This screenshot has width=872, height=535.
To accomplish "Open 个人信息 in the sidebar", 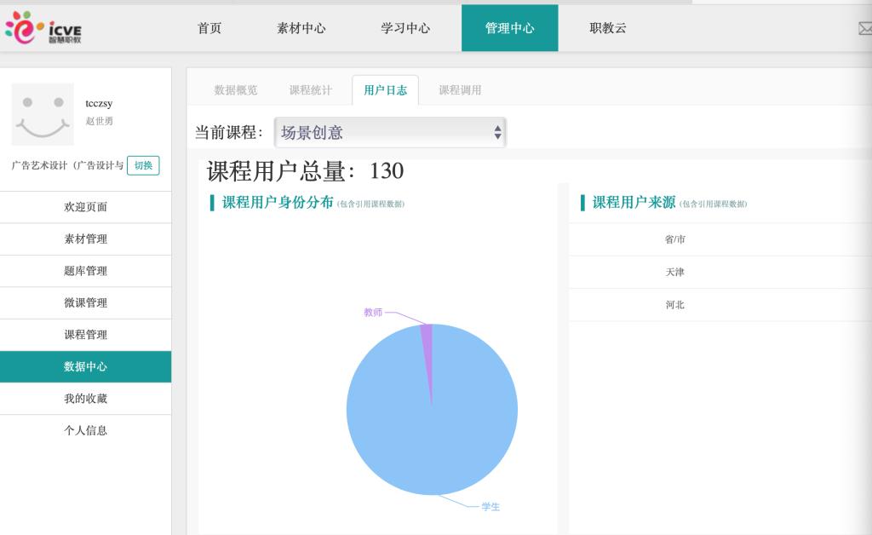I will (85, 430).
